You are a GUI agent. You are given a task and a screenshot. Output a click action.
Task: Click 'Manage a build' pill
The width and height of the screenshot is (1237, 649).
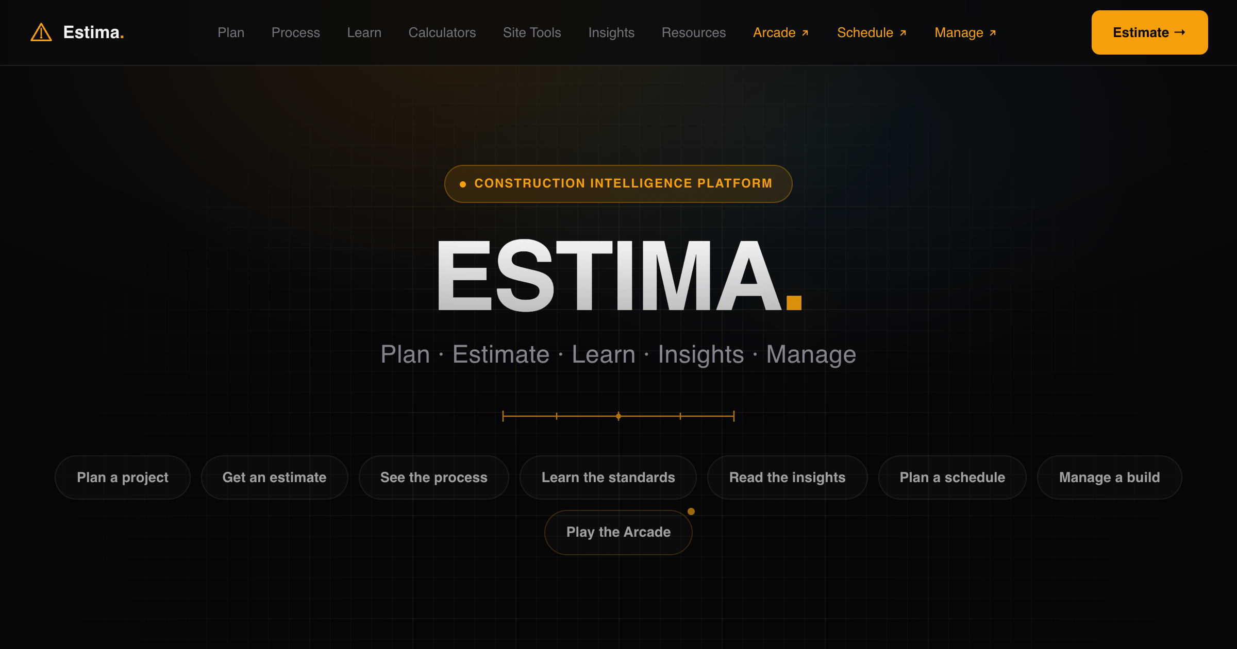[1109, 477]
